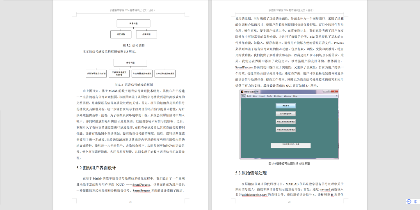Click File in the MATLAB figure menu
The height and width of the screenshot is (210, 420).
click(244, 96)
